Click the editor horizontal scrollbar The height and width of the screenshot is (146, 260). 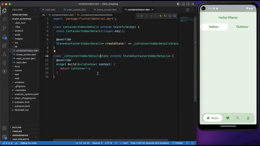(110, 140)
